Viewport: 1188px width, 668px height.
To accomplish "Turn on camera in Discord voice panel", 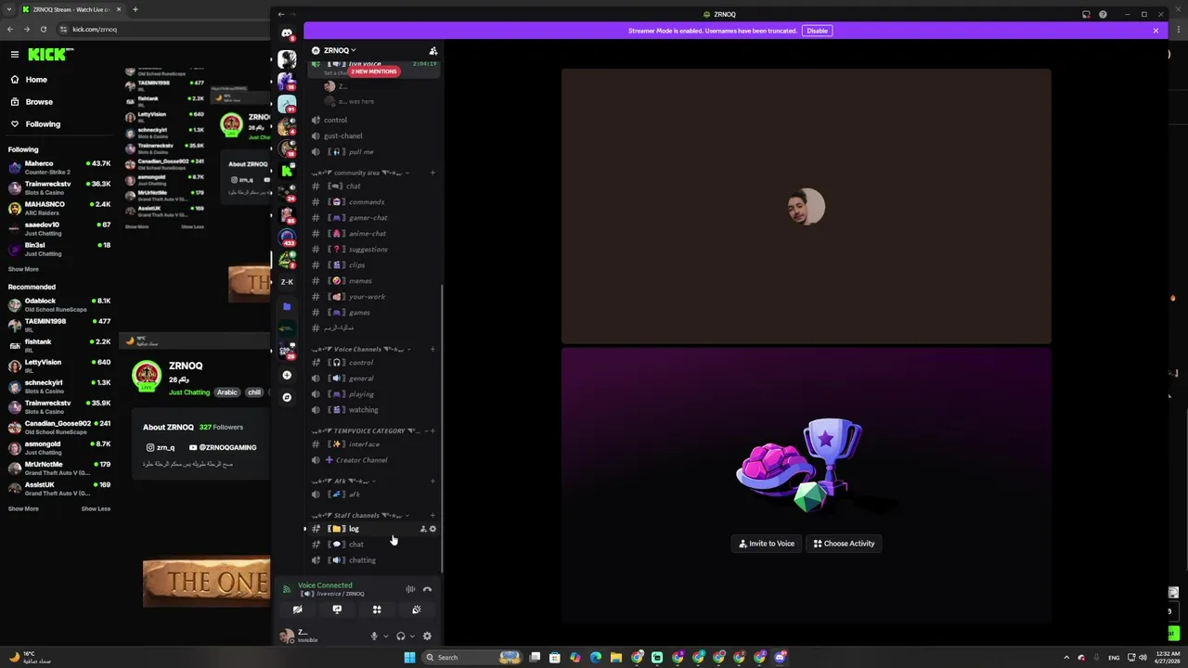I will pos(297,610).
